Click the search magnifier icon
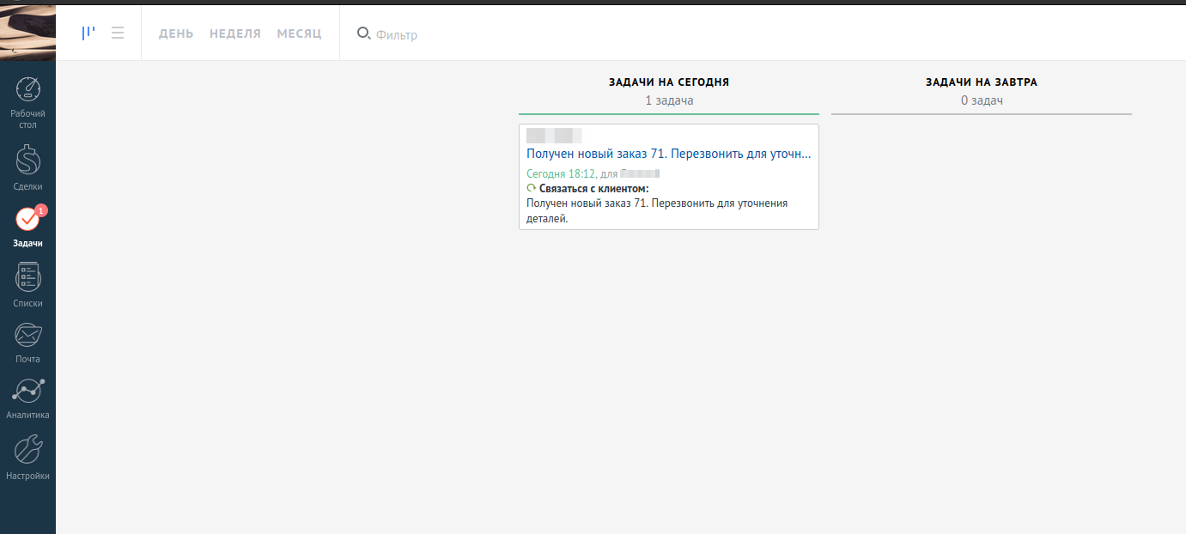 363,33
